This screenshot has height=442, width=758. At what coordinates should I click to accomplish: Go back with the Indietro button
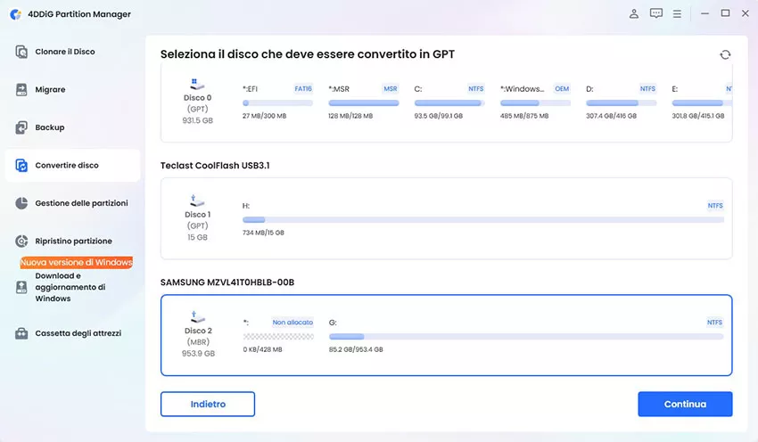tap(208, 404)
